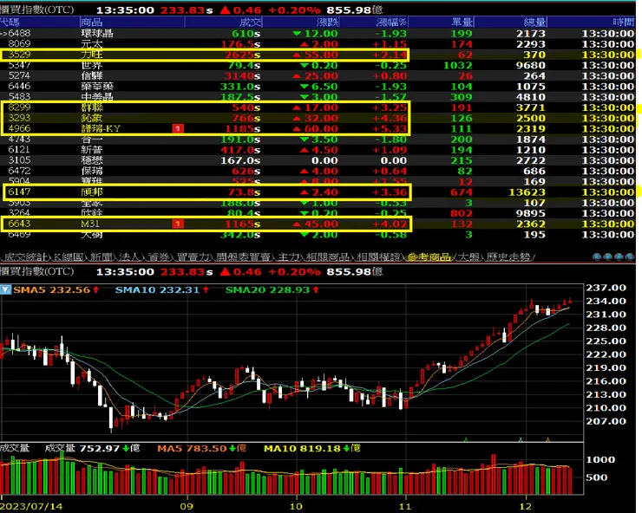Viewport: 642px width, 513px height.
Task: Click the orange triangle marker on the chart baseline
Action: 547,439
